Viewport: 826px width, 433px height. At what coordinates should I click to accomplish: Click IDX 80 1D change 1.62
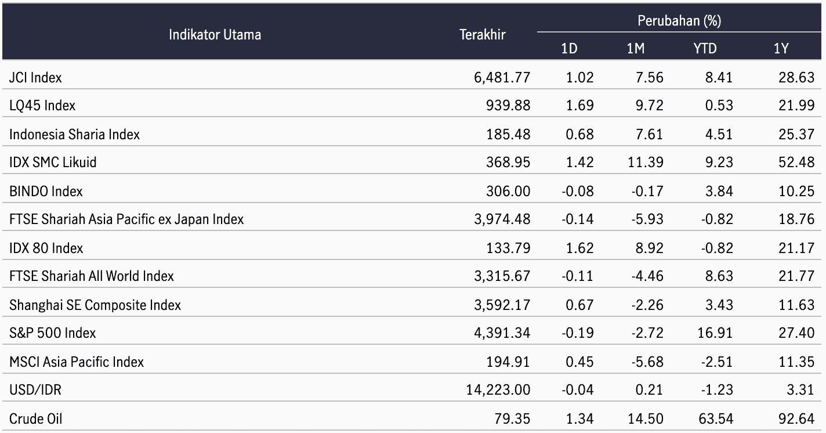click(579, 248)
